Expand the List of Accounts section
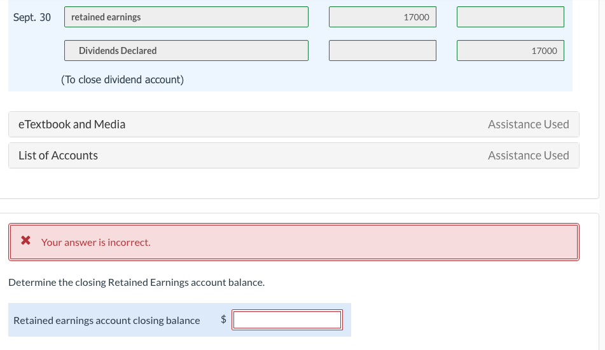 [294, 156]
